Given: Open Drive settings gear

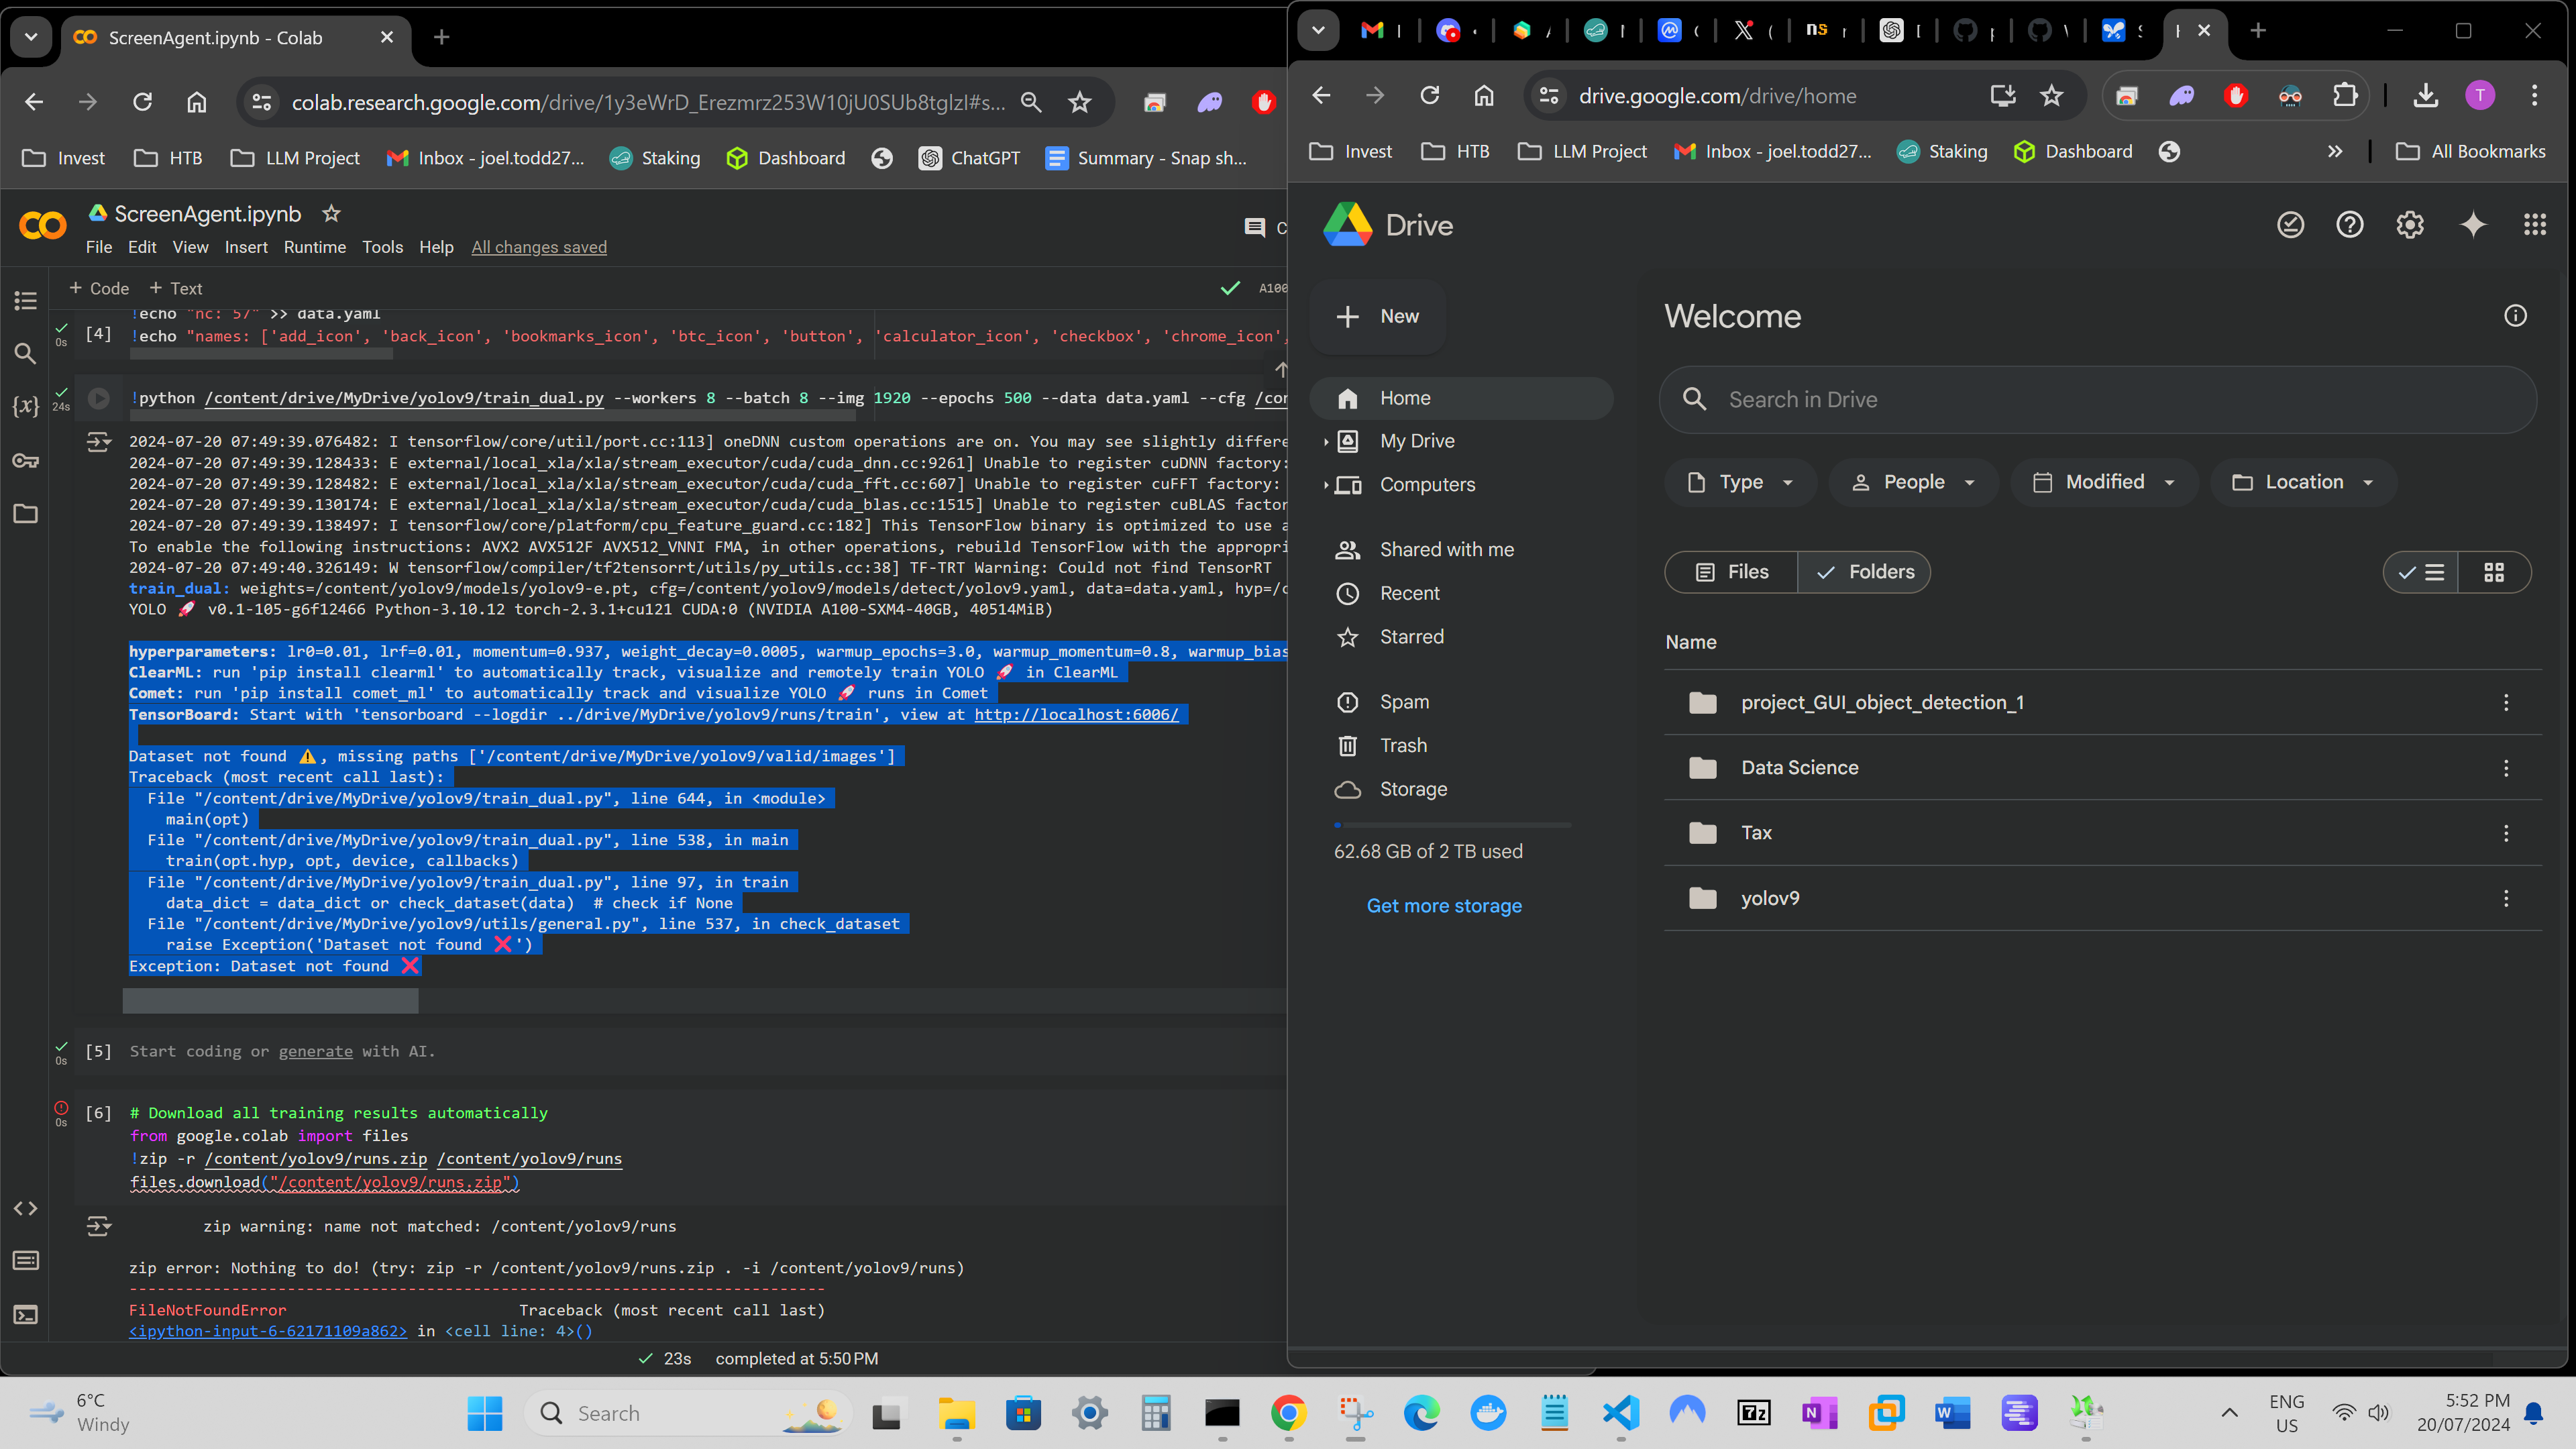Looking at the screenshot, I should [x=2410, y=225].
